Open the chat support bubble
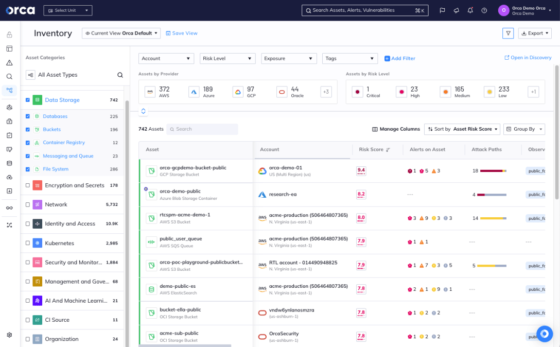The width and height of the screenshot is (560, 347). pyautogui.click(x=544, y=334)
